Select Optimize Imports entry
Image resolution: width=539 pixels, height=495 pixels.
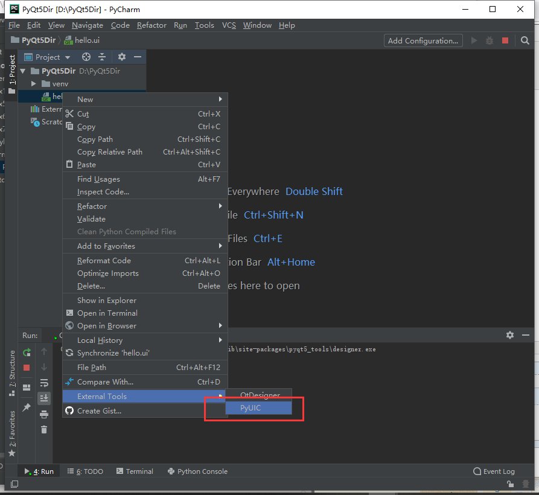click(145, 273)
